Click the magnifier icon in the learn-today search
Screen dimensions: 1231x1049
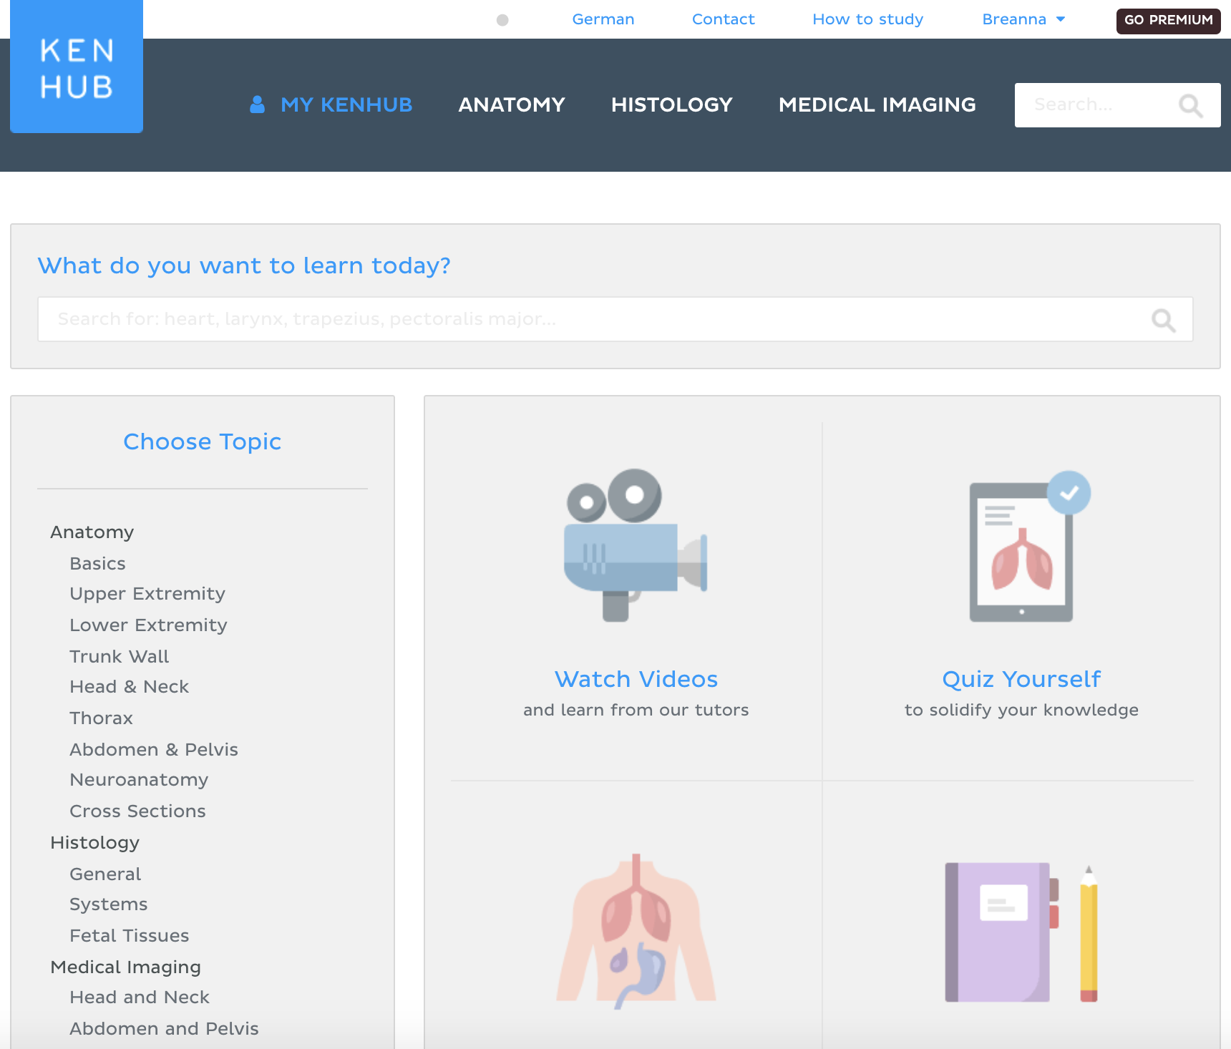click(x=1164, y=320)
